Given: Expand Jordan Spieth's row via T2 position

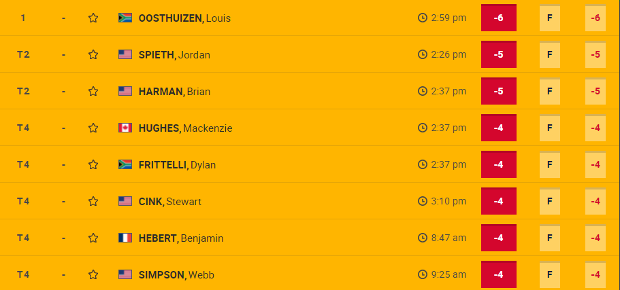Looking at the screenshot, I should 23,55.
